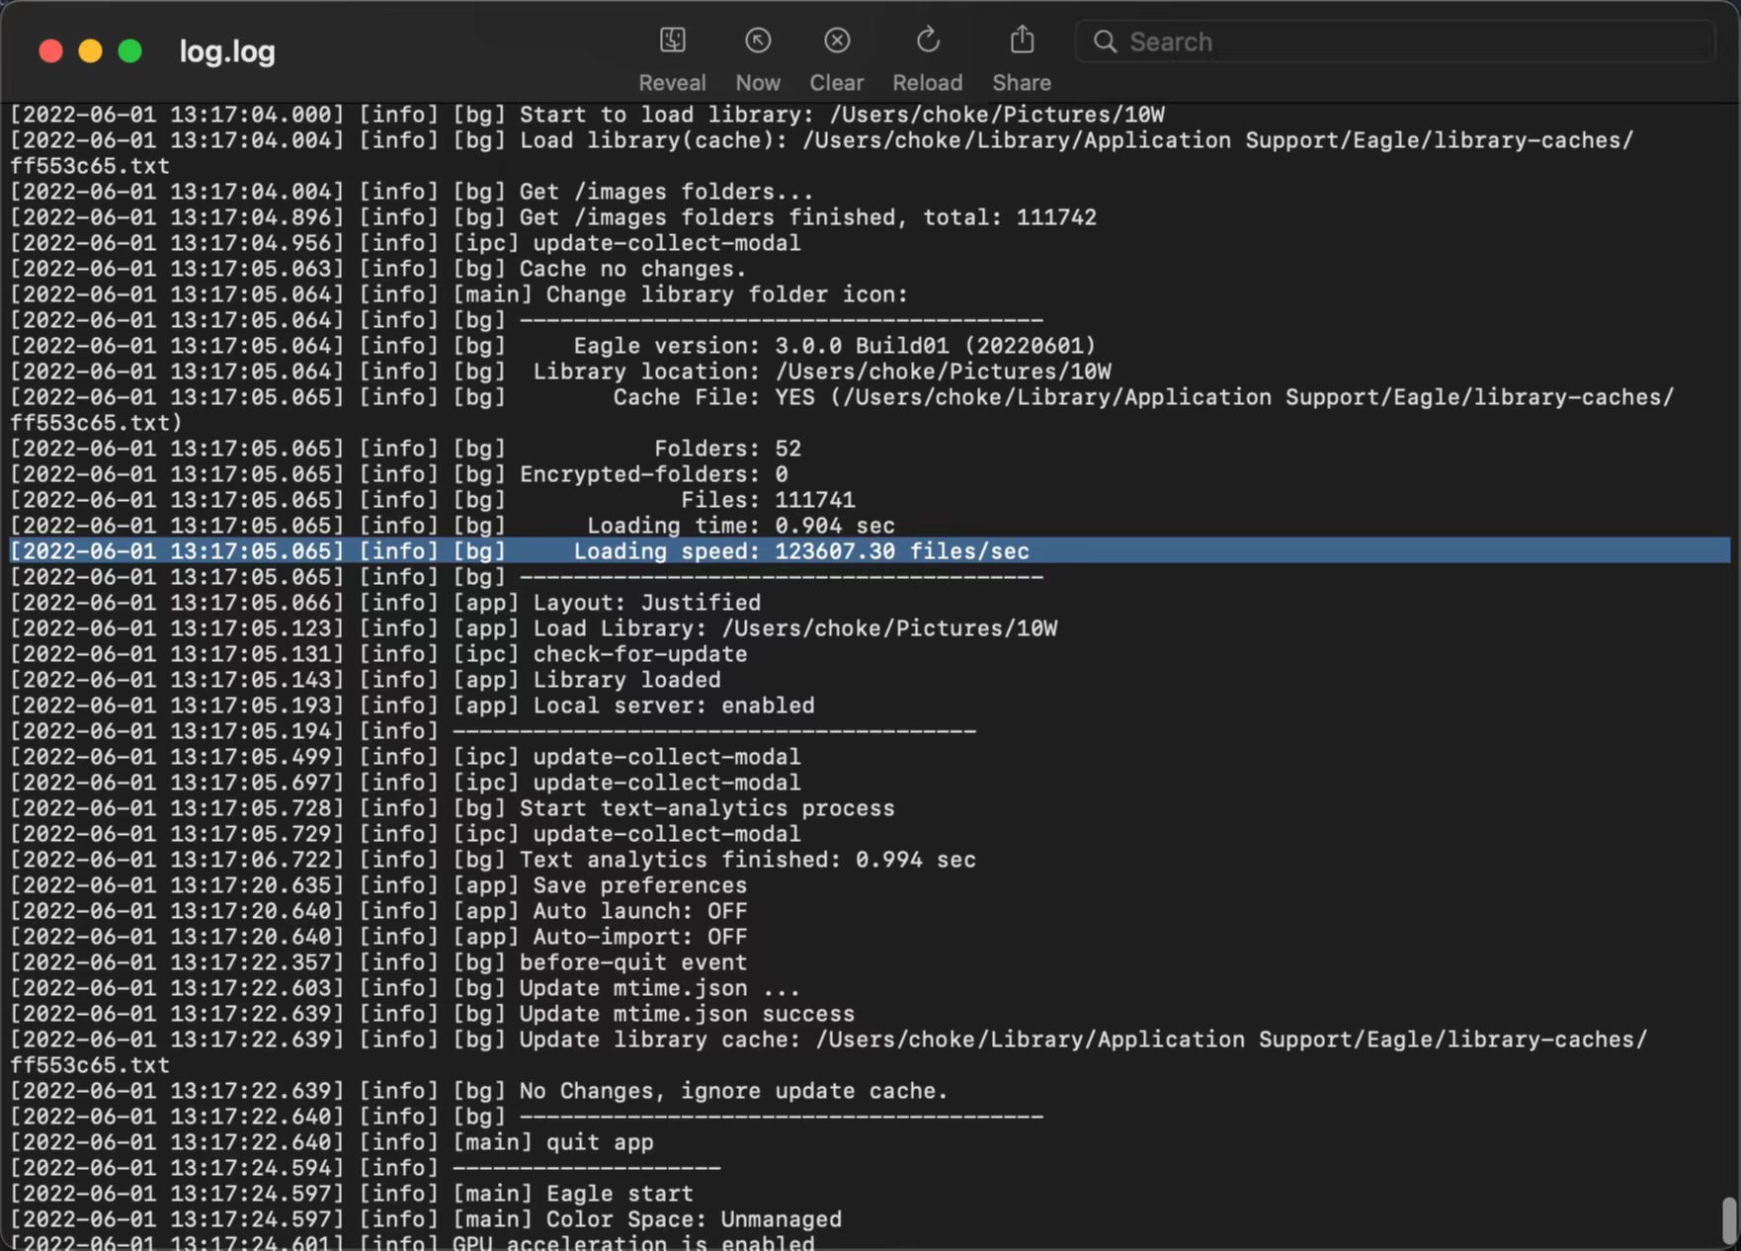
Task: Select the Text analytics finished log line
Action: (493, 860)
